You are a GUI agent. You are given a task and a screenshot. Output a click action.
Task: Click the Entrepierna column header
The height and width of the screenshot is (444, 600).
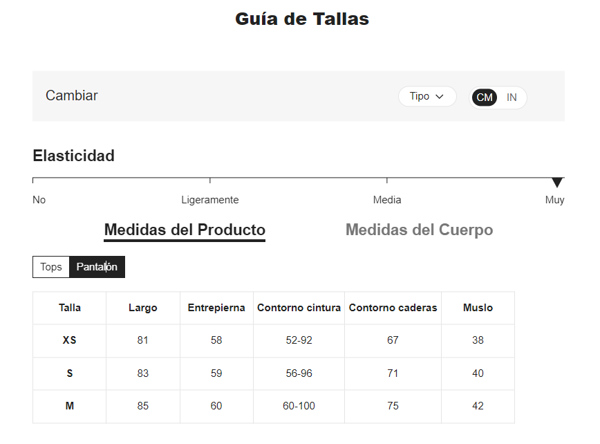coord(216,308)
